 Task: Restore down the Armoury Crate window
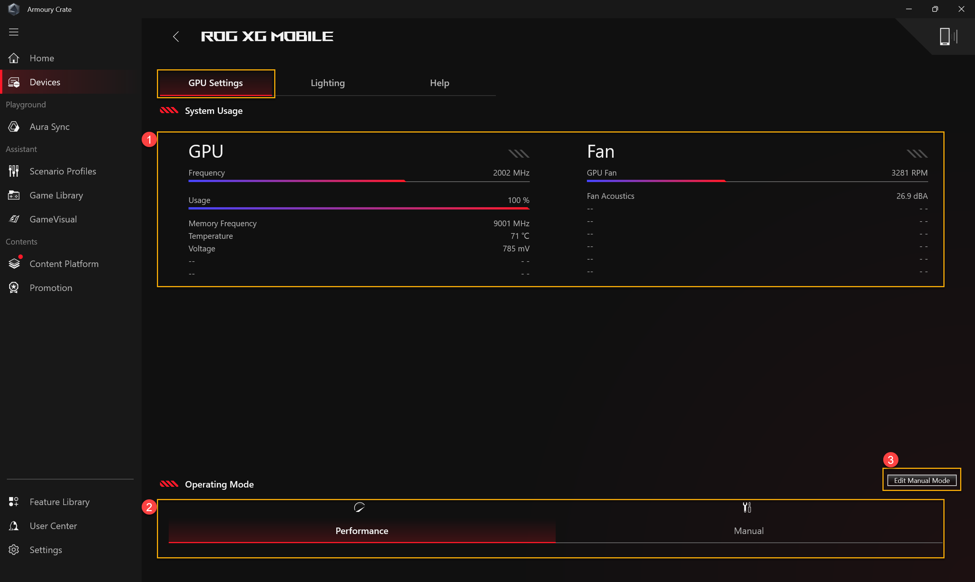(935, 9)
